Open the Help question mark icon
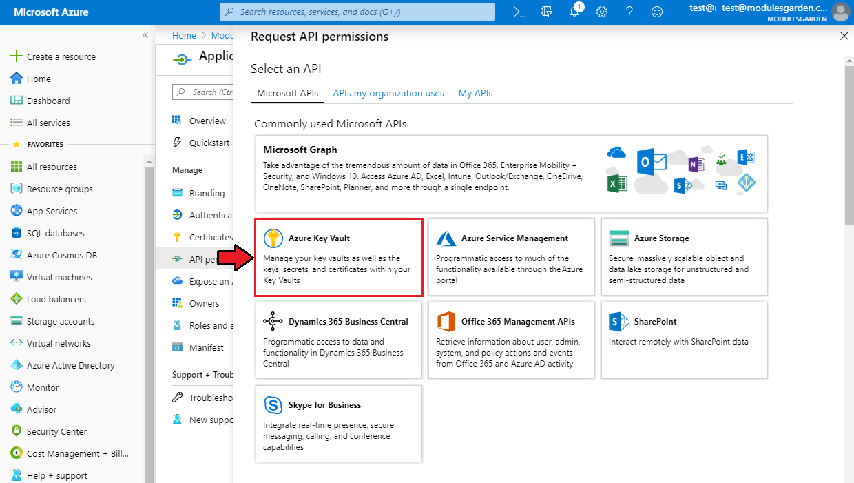 pyautogui.click(x=629, y=12)
